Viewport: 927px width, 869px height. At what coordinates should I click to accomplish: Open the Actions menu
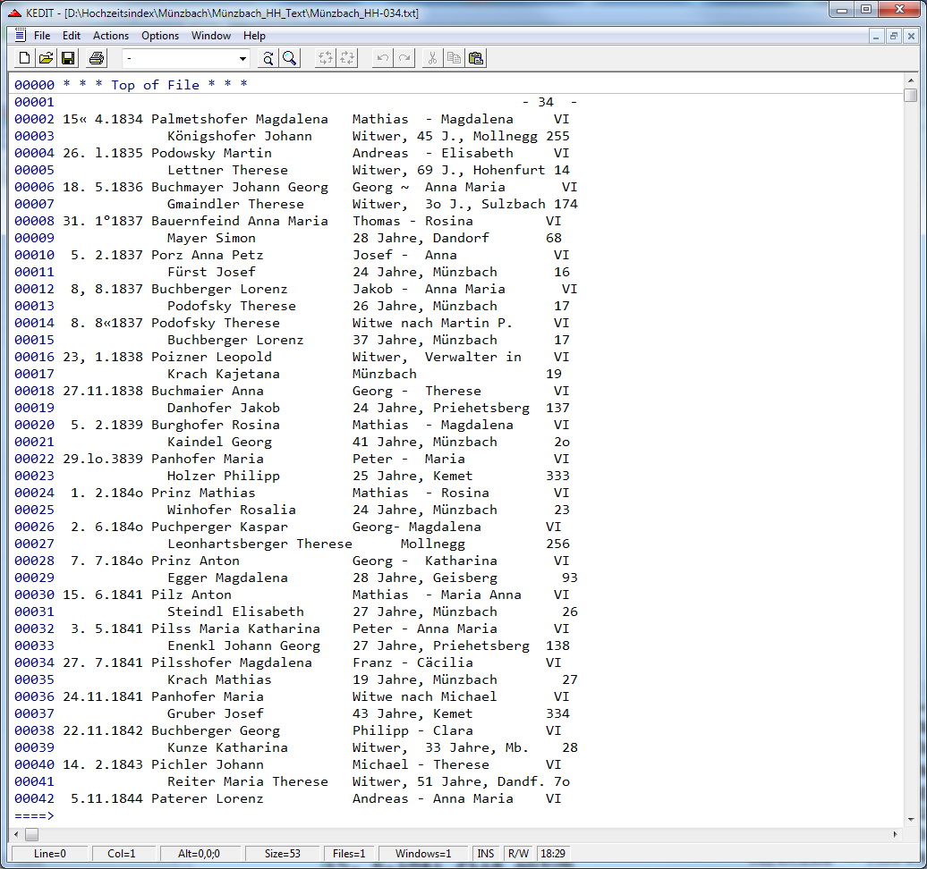point(111,36)
